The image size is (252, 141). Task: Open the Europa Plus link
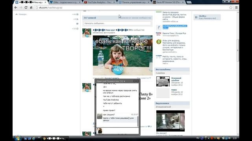[x=174, y=33]
